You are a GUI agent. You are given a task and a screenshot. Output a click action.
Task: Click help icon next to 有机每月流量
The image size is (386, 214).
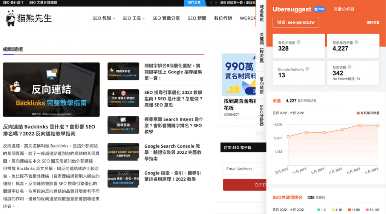tap(356, 42)
